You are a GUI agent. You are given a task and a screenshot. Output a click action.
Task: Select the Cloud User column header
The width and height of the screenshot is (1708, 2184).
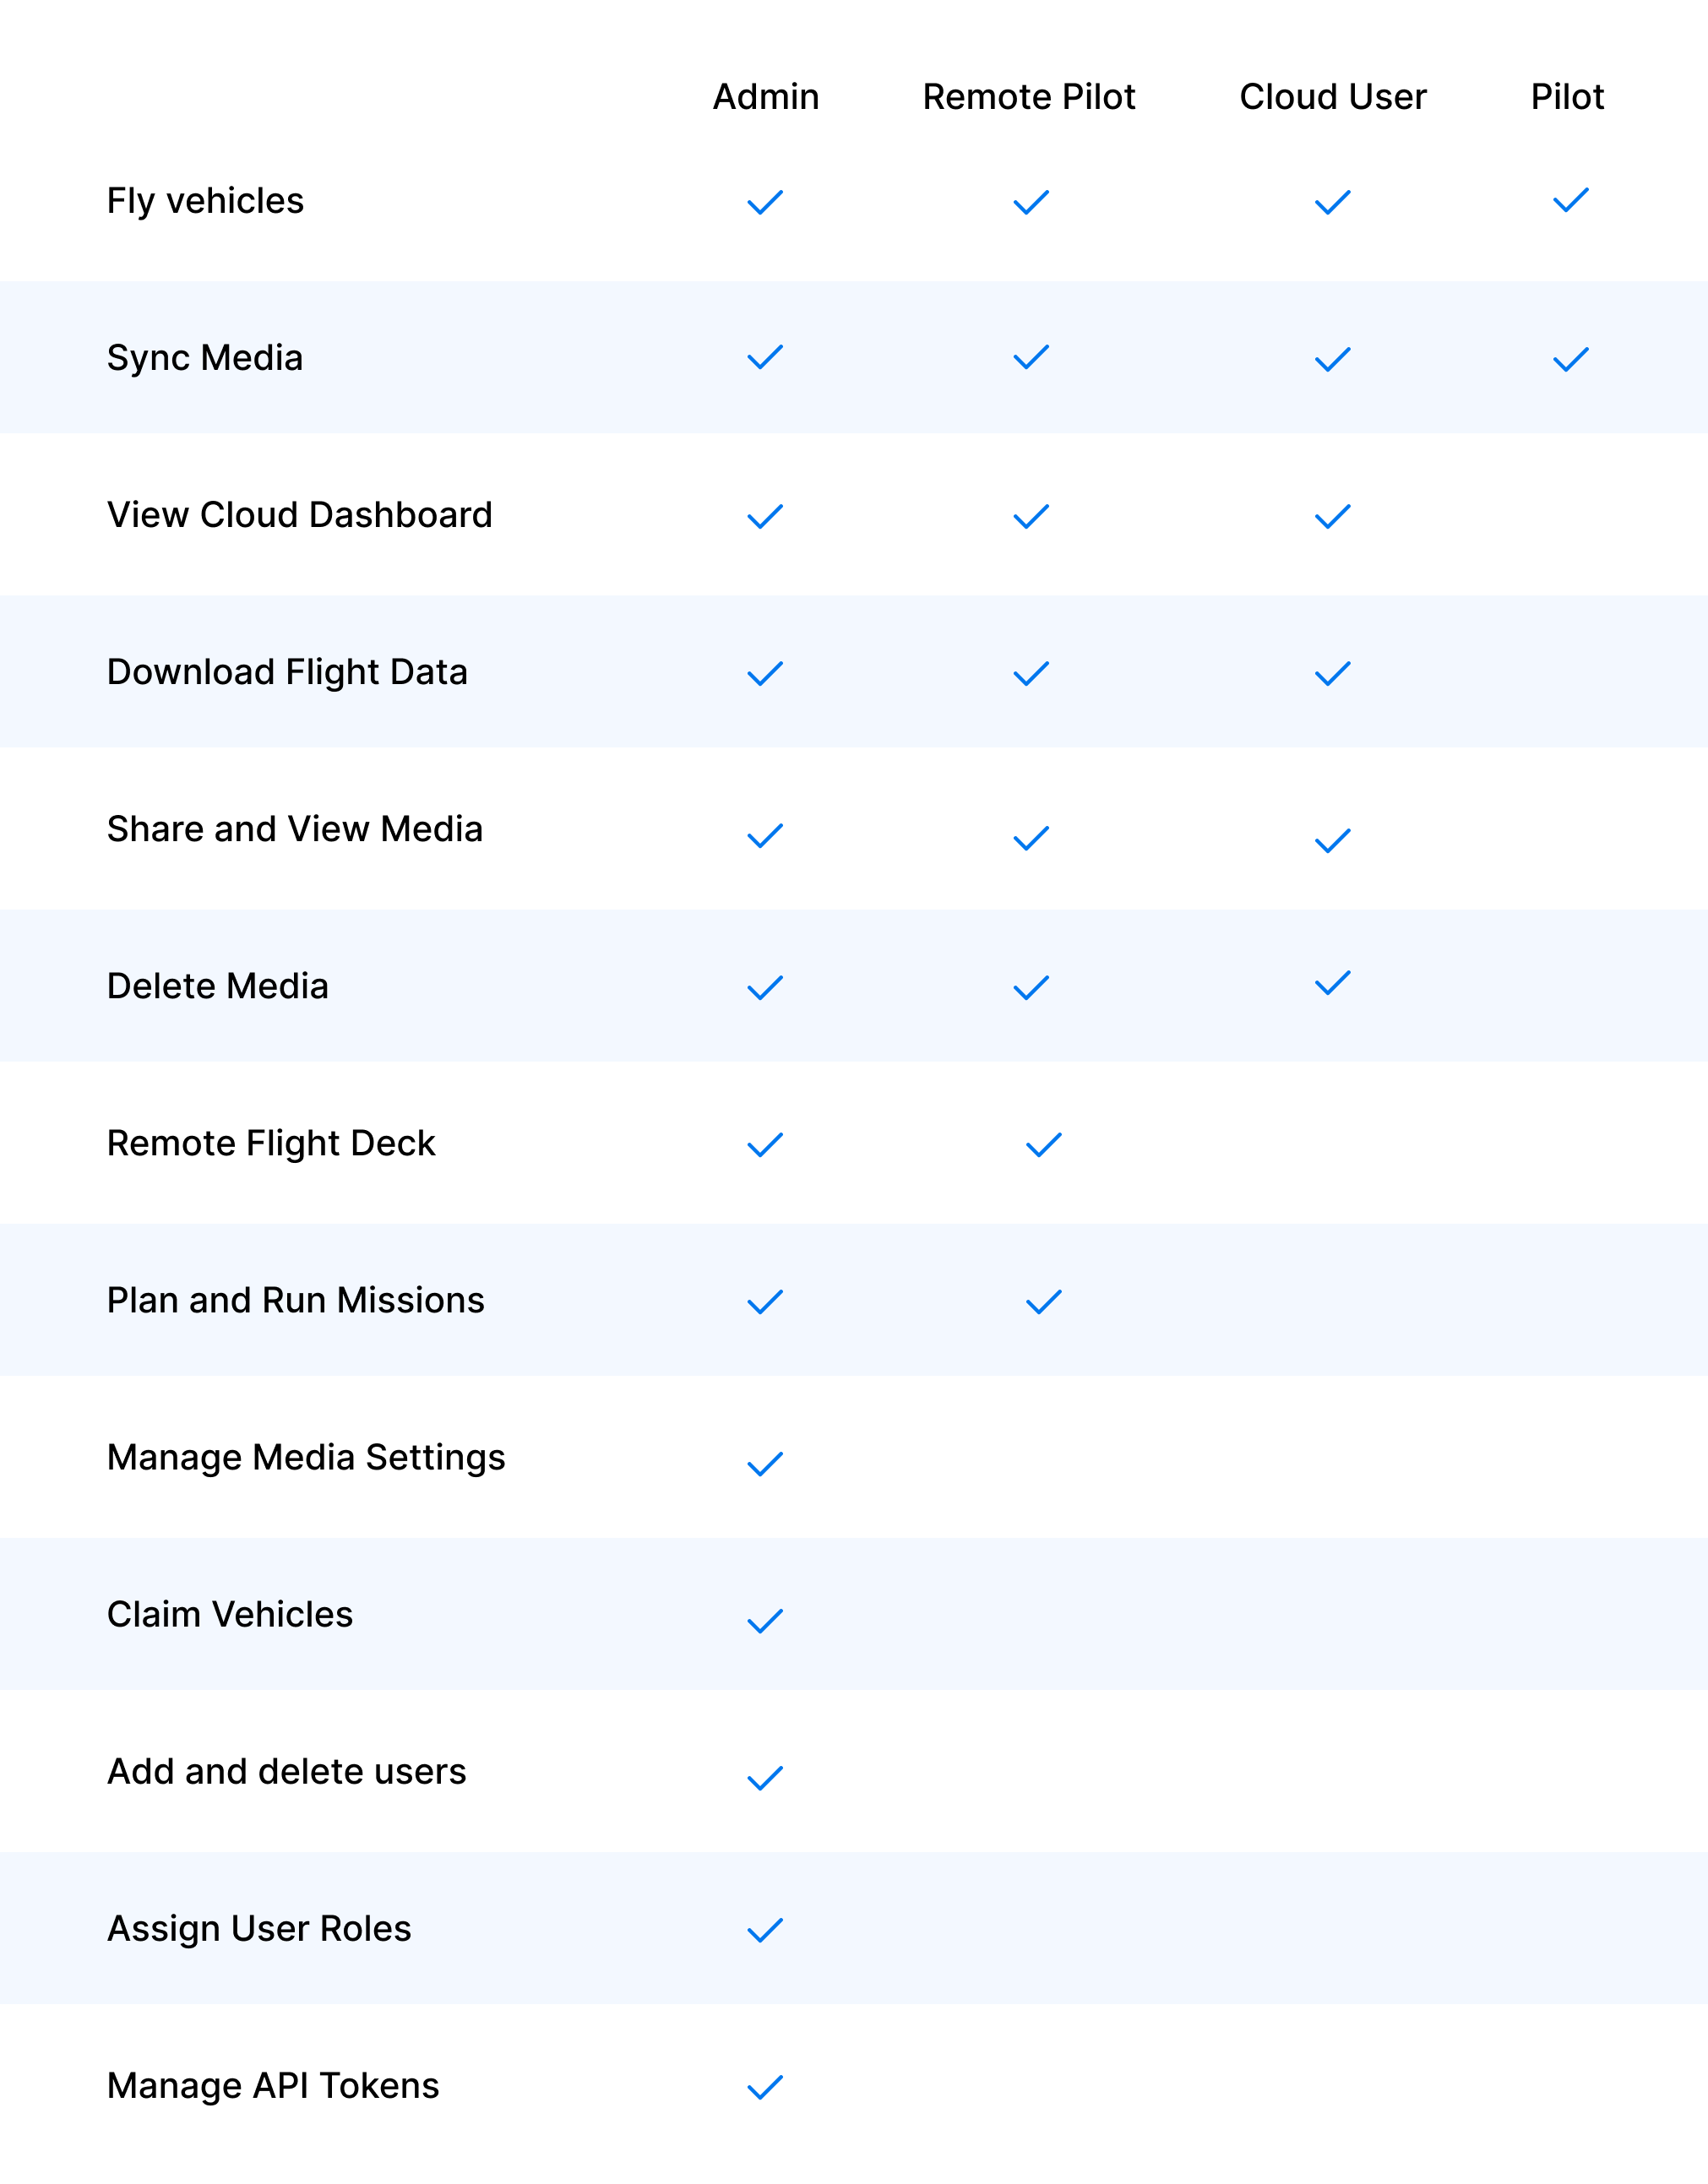1333,97
